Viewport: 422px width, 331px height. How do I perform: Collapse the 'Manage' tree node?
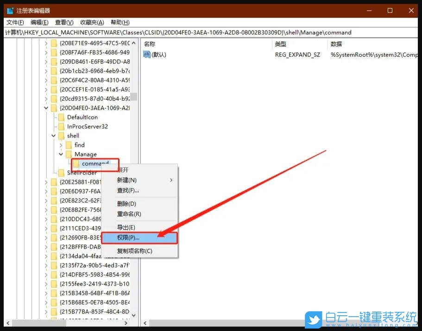tap(61, 154)
